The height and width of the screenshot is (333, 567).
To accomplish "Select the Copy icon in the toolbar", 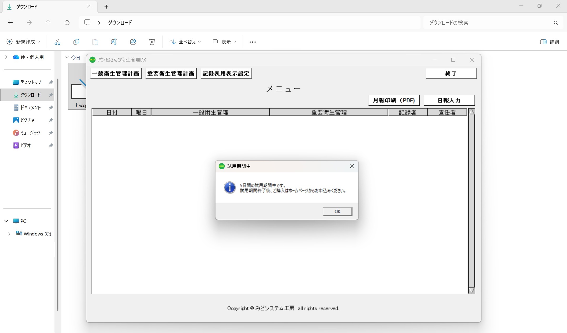I will pos(76,42).
